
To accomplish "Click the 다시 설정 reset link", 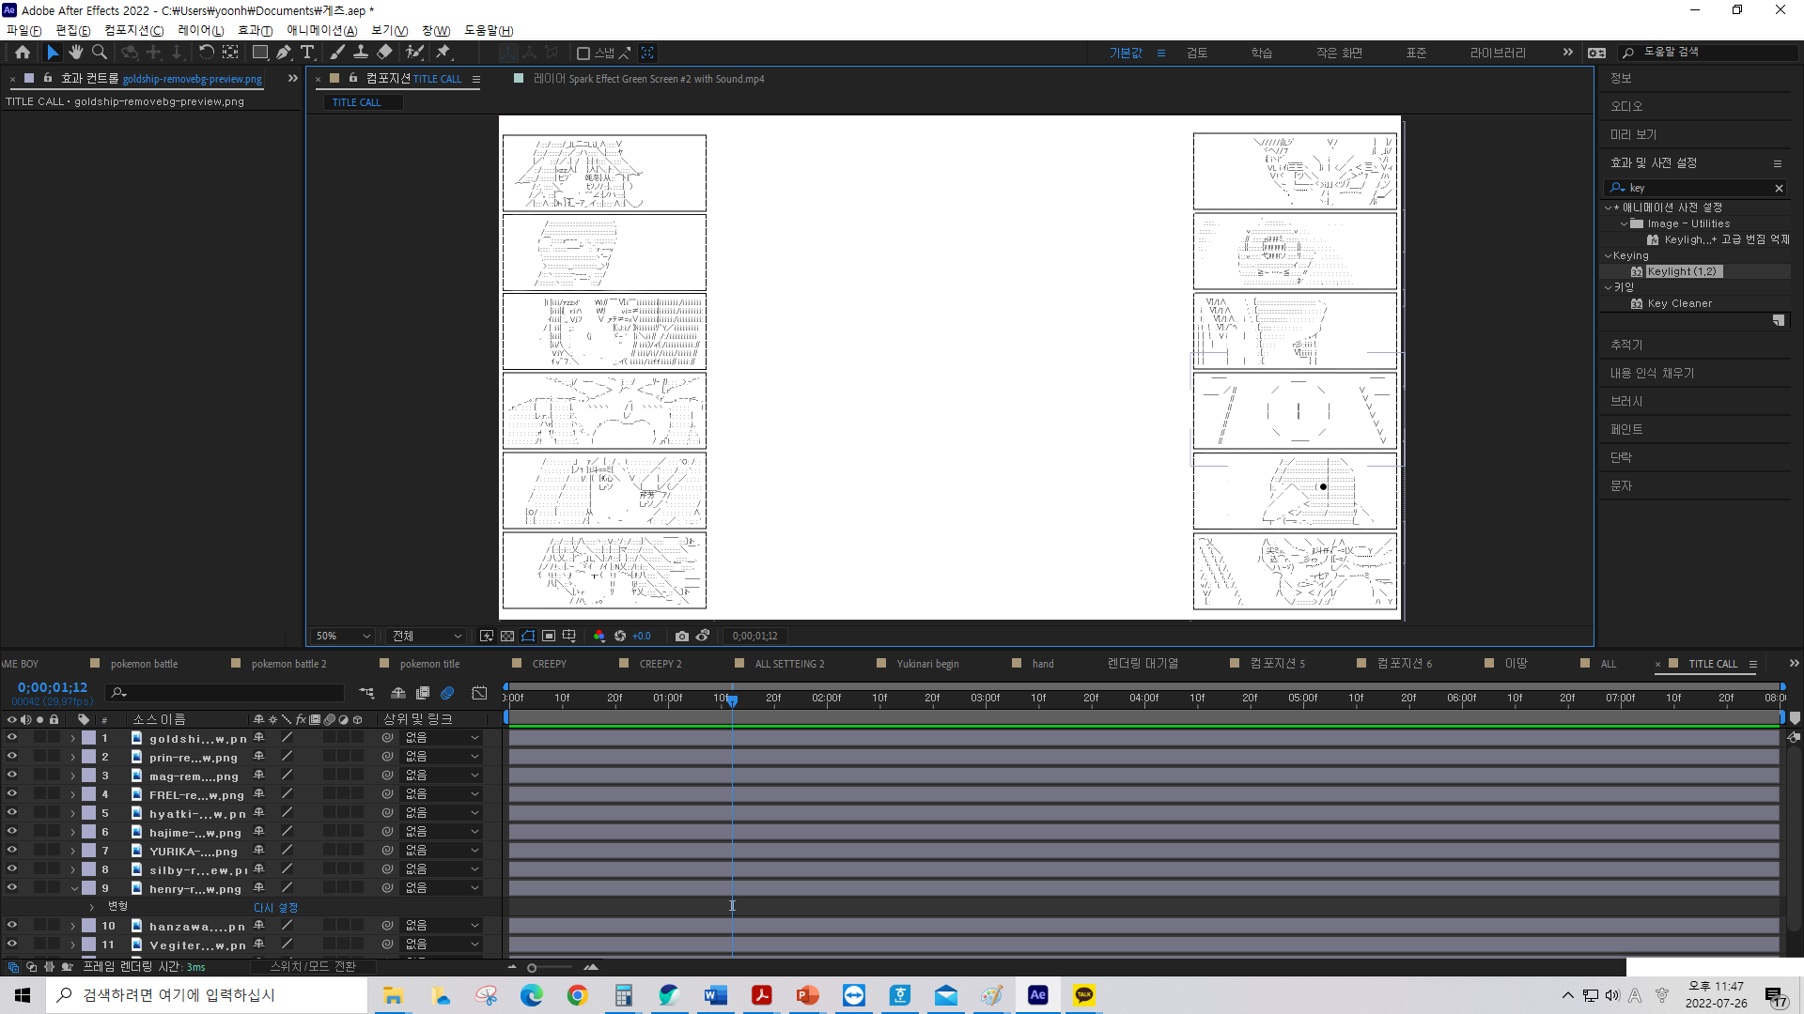I will point(275,907).
